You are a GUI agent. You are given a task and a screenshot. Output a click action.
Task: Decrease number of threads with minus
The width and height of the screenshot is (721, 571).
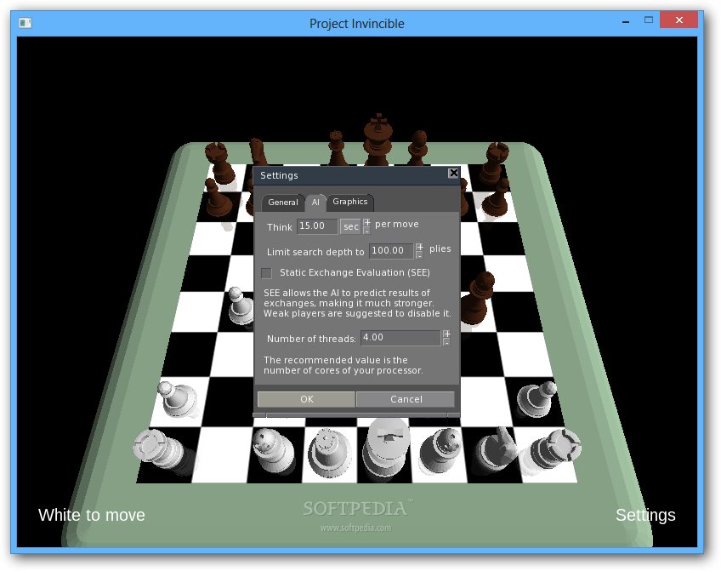446,342
